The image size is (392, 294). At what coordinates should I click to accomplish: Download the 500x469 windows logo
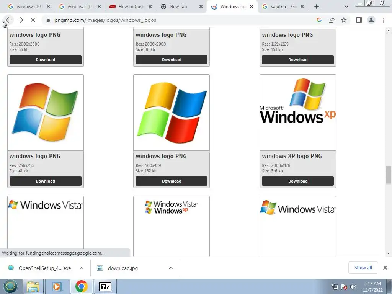(171, 181)
